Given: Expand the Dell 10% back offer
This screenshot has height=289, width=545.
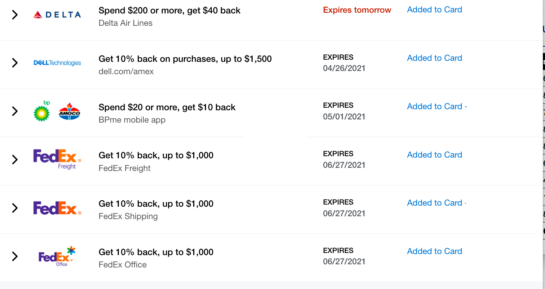Looking at the screenshot, I should (x=15, y=63).
